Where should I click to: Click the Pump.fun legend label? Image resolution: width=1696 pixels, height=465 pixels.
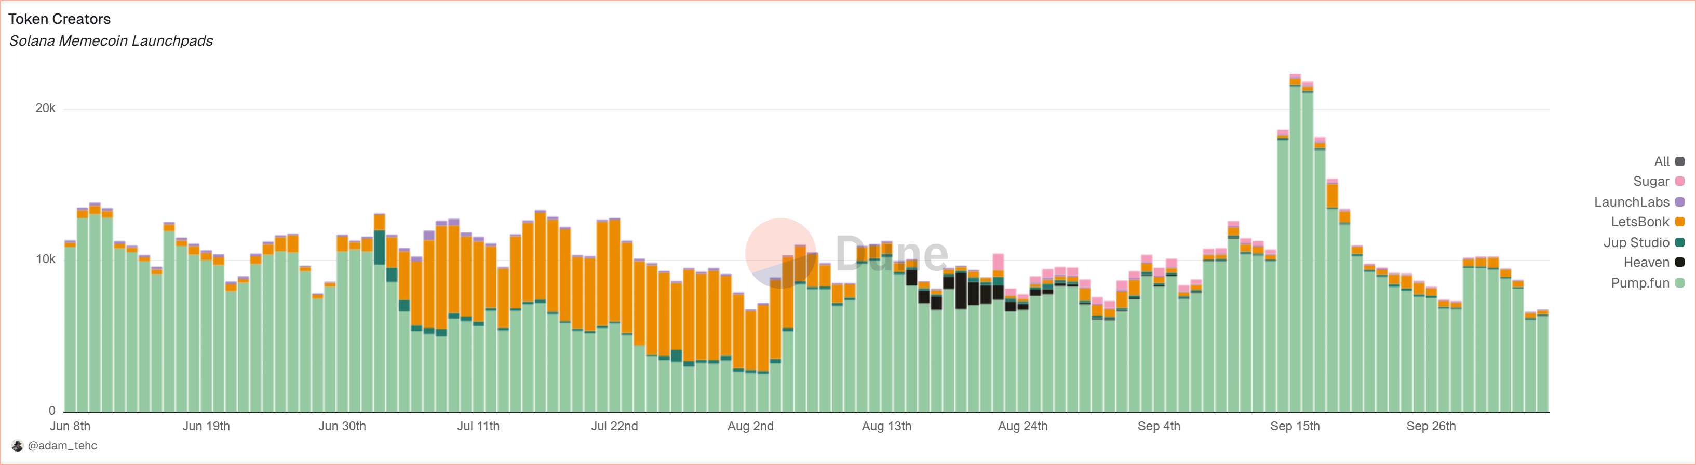(x=1639, y=283)
